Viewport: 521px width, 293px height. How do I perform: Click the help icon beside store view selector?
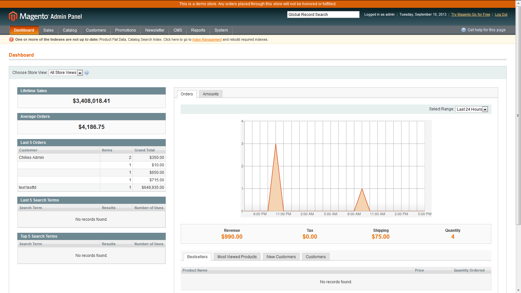86,72
